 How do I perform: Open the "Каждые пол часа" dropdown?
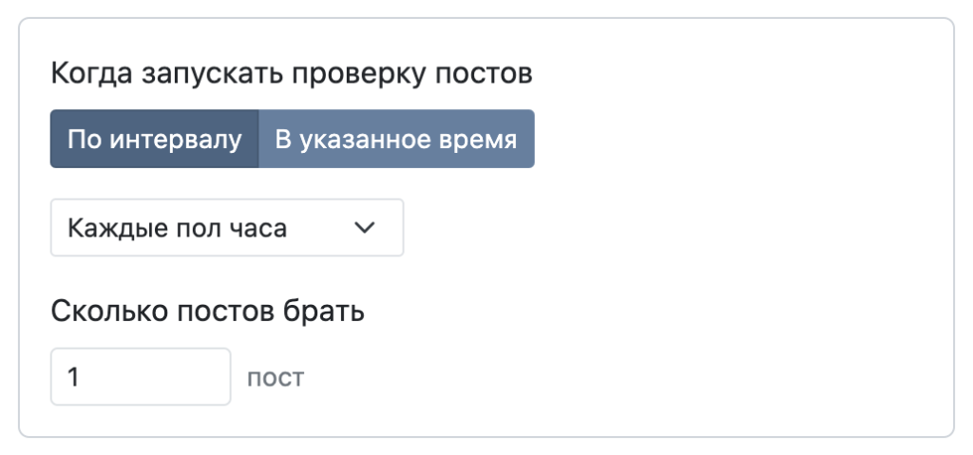[226, 228]
